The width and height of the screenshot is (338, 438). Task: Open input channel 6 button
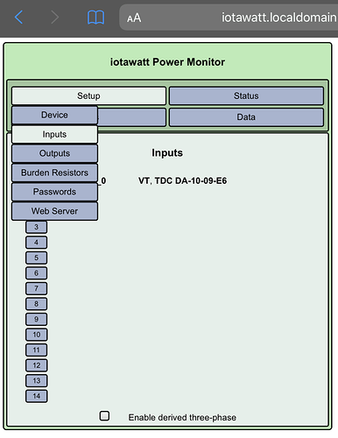click(x=36, y=273)
